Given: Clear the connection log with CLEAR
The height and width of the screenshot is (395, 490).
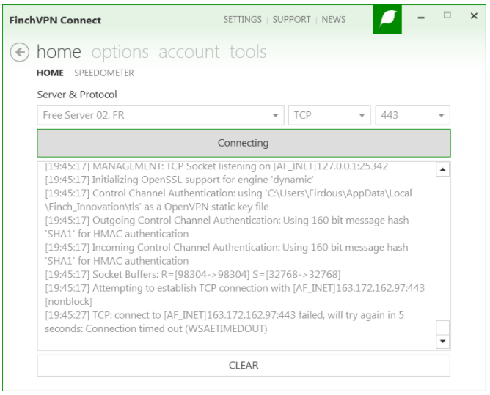Looking at the screenshot, I should pyautogui.click(x=244, y=366).
